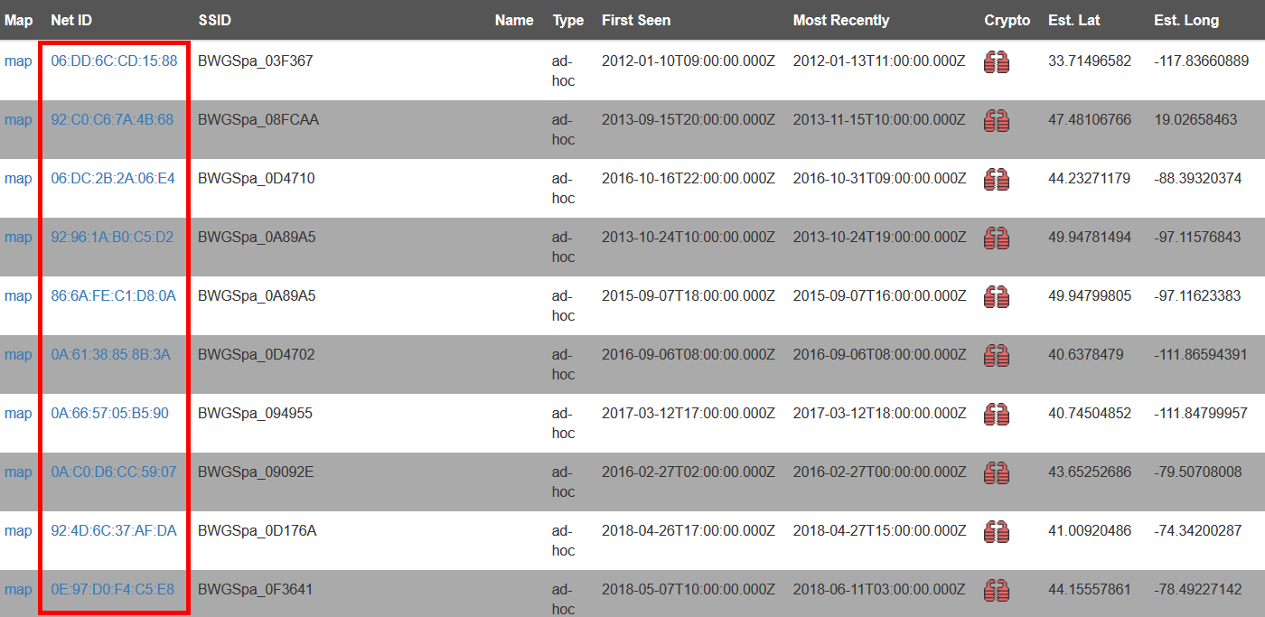
Task: Click the map link for BWGSpa_03F367
Action: coord(18,61)
